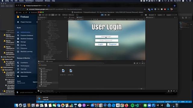The image size is (193, 108).
Task: Click Machine Learning icon in Firebase sidebar
Action: pos(18,52)
